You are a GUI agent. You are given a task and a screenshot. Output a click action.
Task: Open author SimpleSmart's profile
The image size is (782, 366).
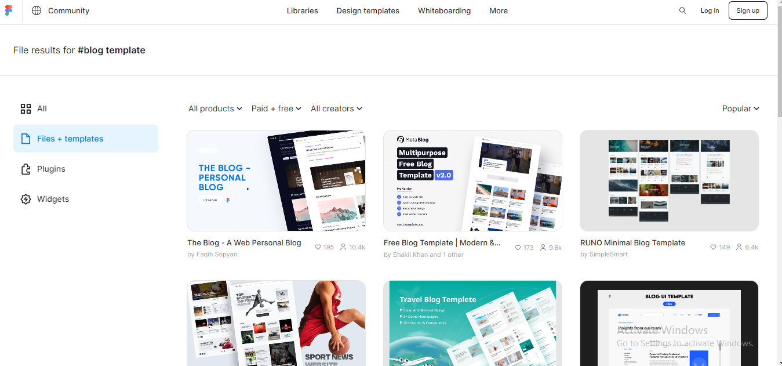coord(609,254)
